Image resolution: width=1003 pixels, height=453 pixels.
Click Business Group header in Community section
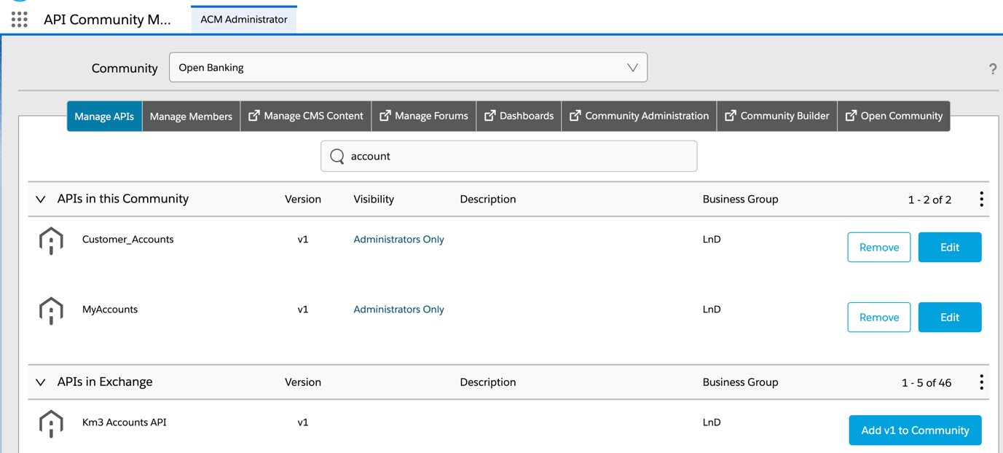point(740,199)
